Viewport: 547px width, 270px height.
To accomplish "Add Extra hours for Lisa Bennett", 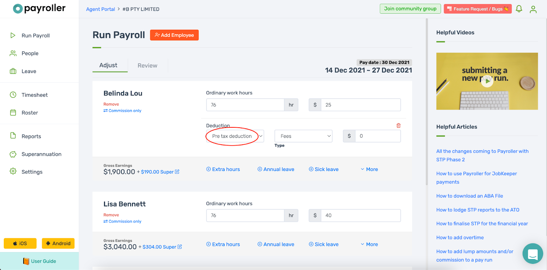I will [x=223, y=244].
